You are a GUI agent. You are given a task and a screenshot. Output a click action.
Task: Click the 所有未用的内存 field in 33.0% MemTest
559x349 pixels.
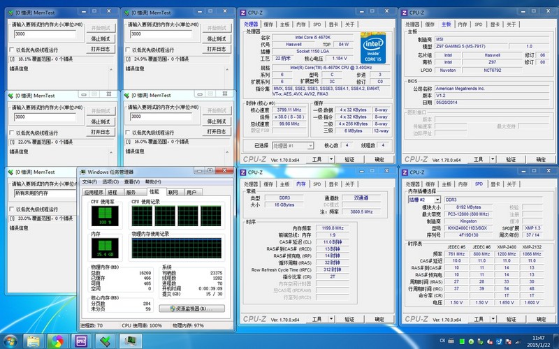45,193
